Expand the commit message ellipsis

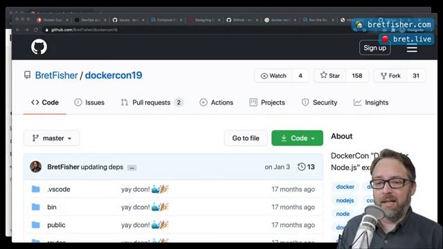click(132, 167)
